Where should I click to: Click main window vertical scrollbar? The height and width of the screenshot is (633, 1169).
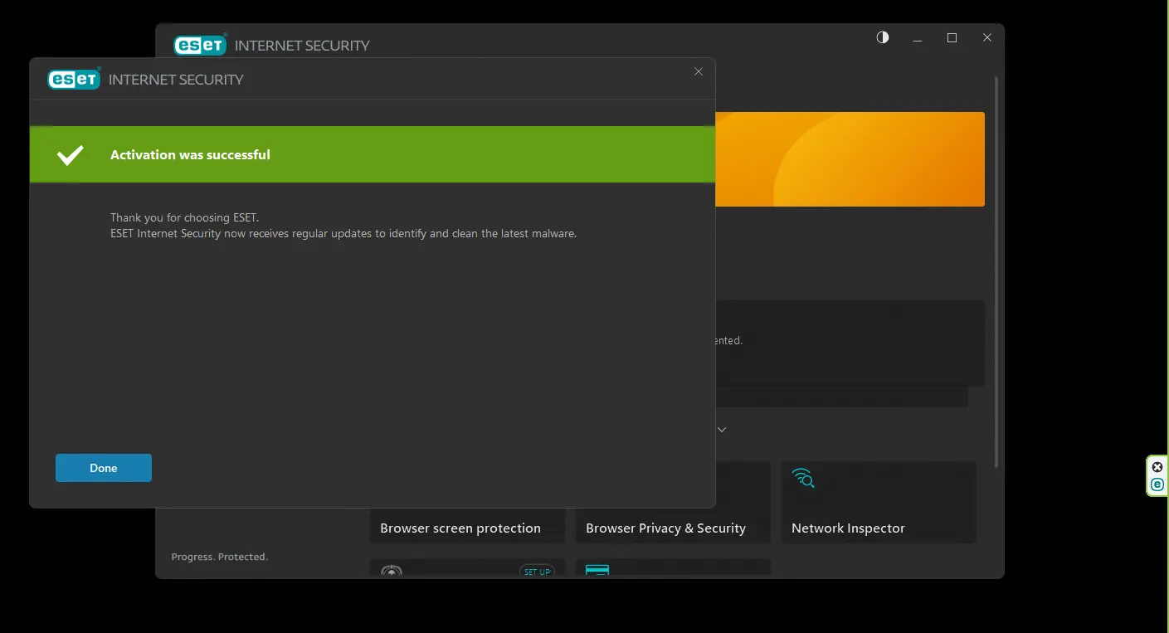click(x=996, y=272)
